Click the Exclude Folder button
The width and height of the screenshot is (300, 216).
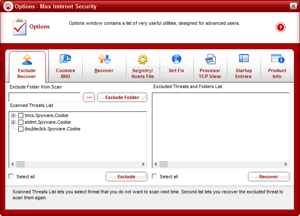pyautogui.click(x=122, y=97)
